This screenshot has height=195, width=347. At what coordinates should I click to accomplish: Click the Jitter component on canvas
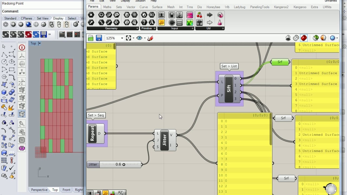(x=165, y=140)
